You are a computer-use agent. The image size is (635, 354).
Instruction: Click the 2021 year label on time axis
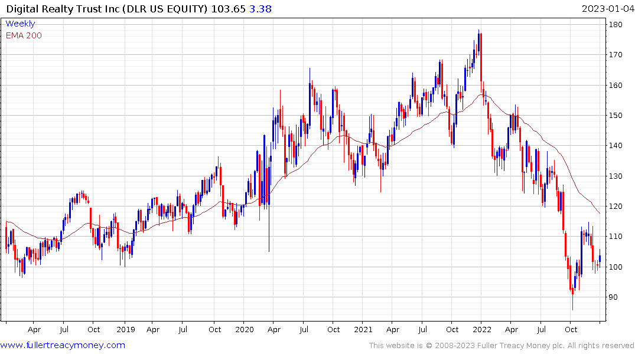point(363,329)
